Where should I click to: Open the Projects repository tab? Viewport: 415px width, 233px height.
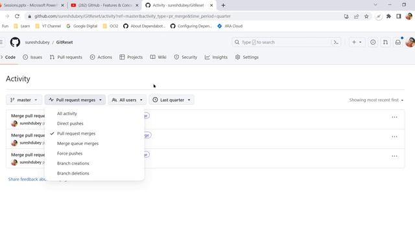point(131,57)
